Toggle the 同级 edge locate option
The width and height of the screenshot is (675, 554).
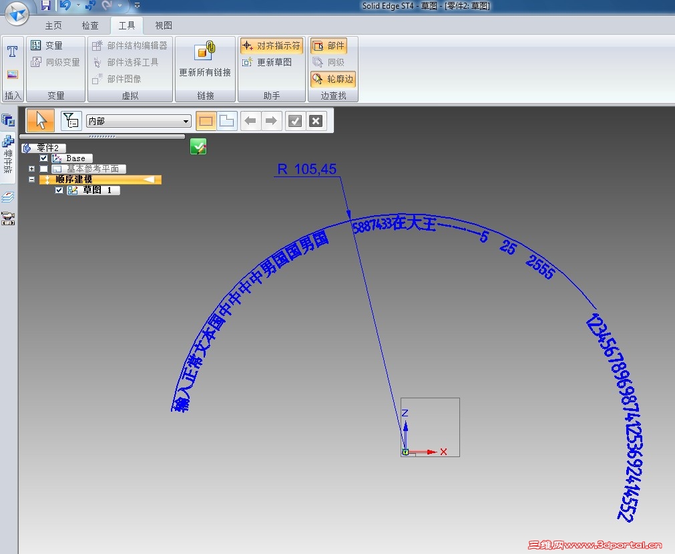(329, 62)
